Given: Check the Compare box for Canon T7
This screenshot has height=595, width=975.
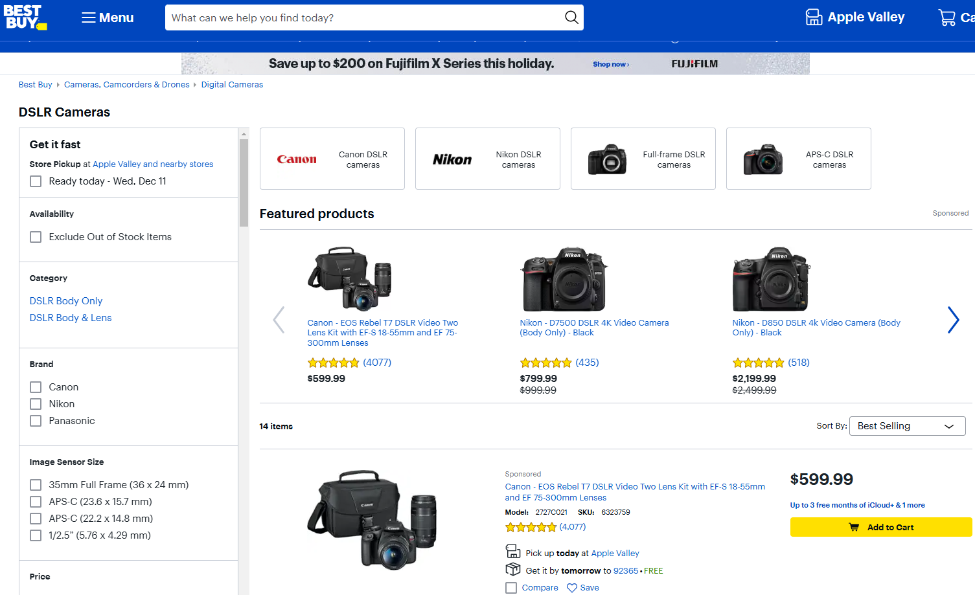Looking at the screenshot, I should coord(511,588).
